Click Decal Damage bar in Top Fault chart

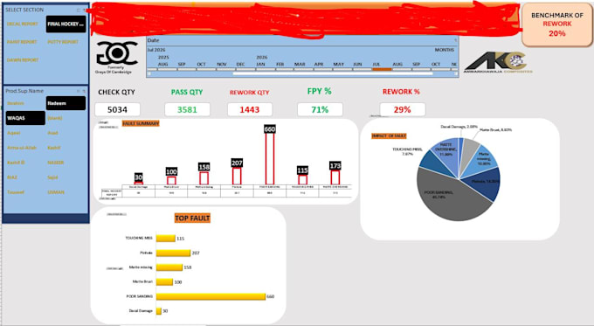click(159, 311)
